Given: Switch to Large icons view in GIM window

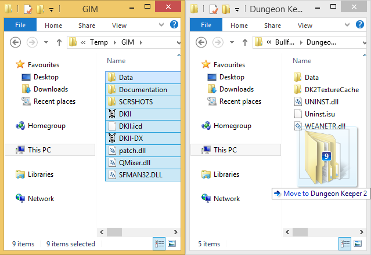Looking at the screenshot, I should tap(171, 244).
